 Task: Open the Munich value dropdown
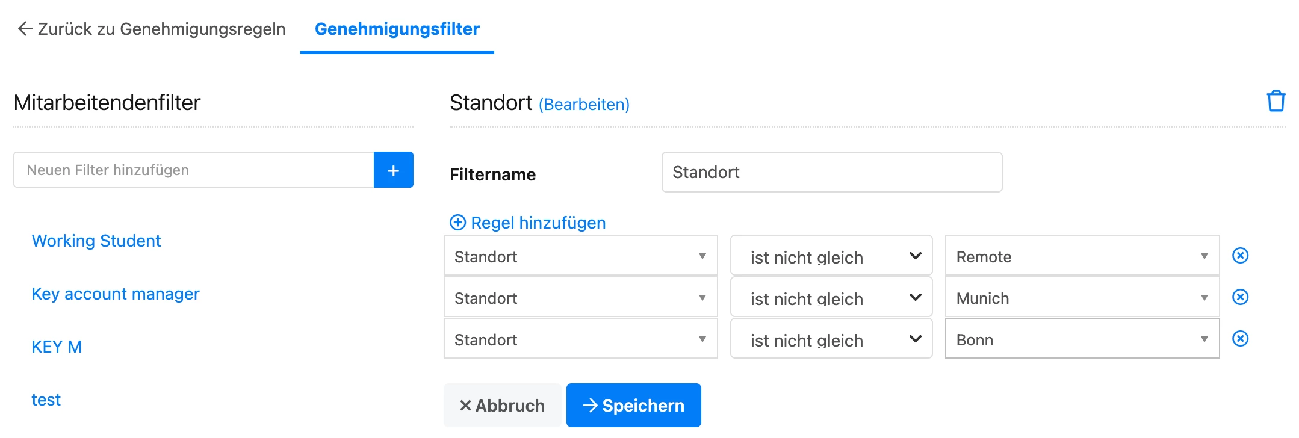[1082, 298]
